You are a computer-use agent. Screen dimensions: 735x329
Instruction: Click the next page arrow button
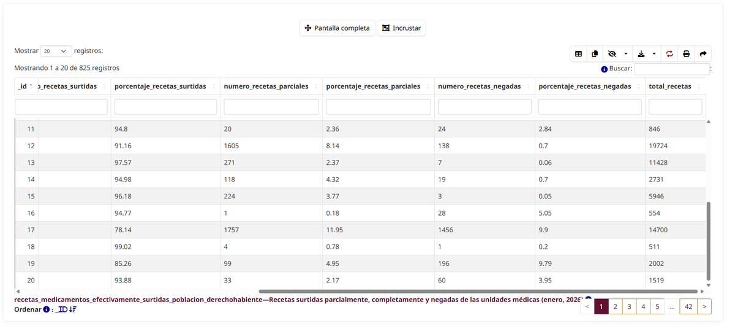tap(704, 306)
